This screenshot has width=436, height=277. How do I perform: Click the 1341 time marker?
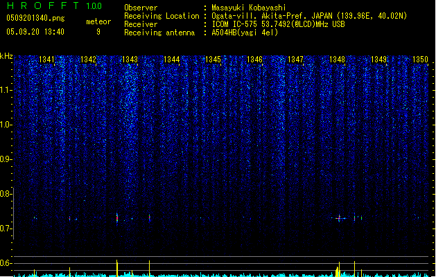46,60
